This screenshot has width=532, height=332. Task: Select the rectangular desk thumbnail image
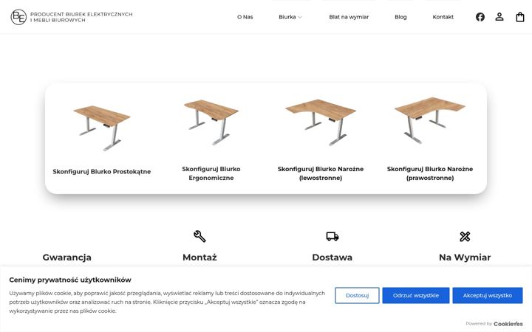[102, 128]
